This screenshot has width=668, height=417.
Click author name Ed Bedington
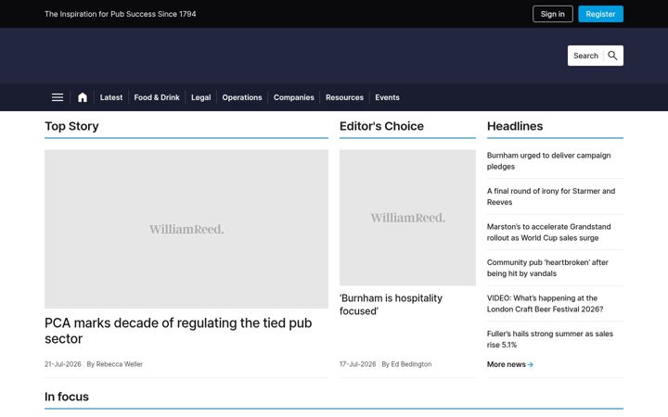(411, 364)
